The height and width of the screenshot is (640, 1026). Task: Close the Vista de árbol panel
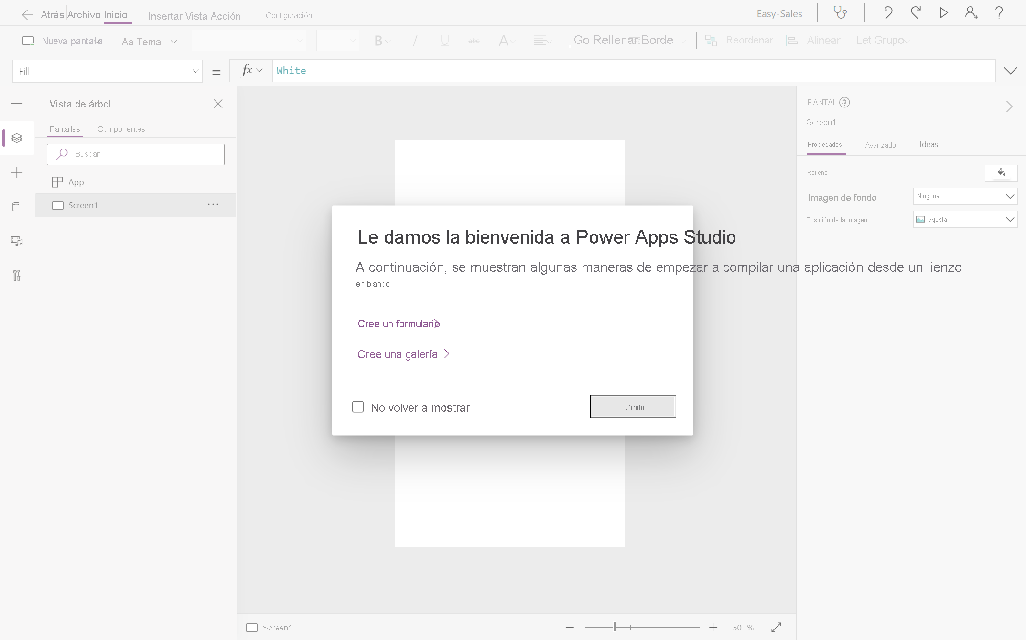coord(218,104)
